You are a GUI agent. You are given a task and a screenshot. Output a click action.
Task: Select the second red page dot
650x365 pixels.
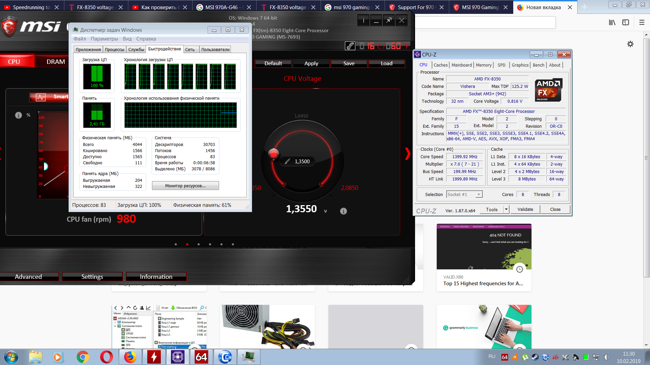(x=187, y=244)
